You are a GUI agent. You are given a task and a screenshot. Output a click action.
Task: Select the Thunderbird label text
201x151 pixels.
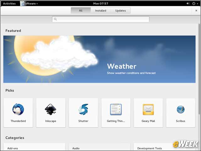pos(18,121)
